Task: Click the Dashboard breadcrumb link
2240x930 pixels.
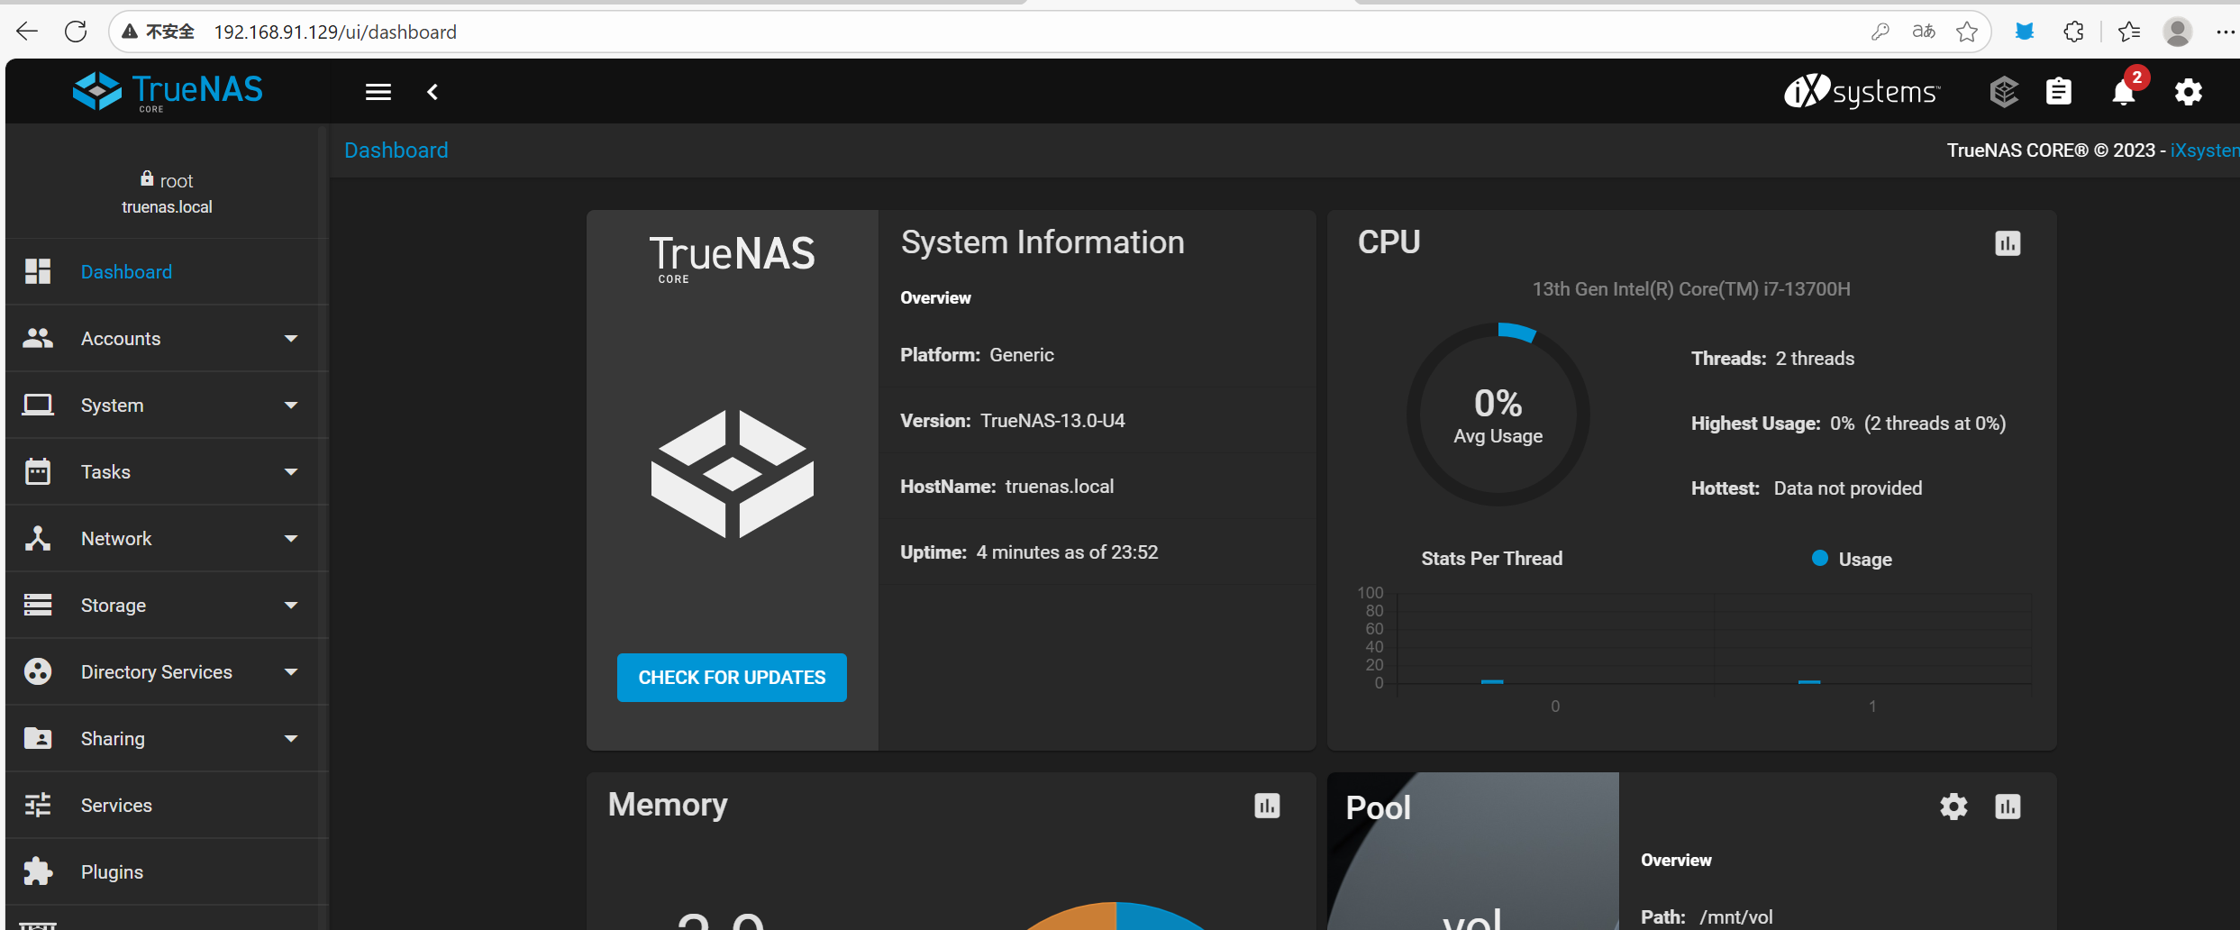Action: pyautogui.click(x=396, y=150)
